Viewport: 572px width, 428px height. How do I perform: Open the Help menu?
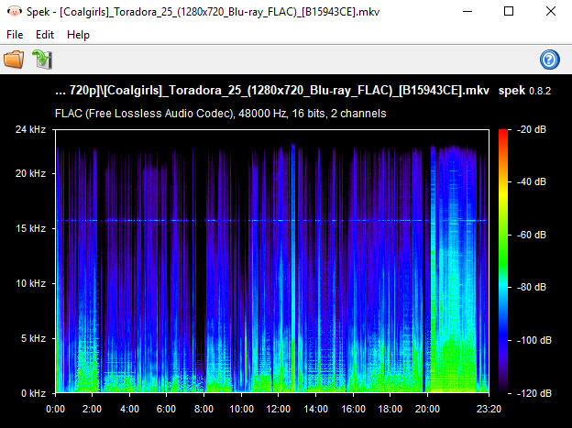click(x=78, y=35)
